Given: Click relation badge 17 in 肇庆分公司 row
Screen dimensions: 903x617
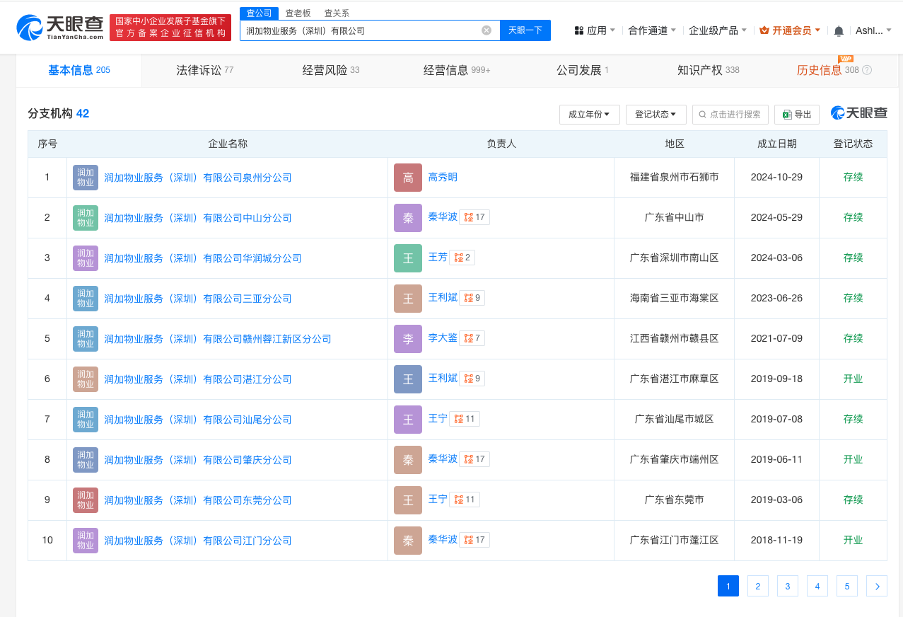Looking at the screenshot, I should point(474,459).
